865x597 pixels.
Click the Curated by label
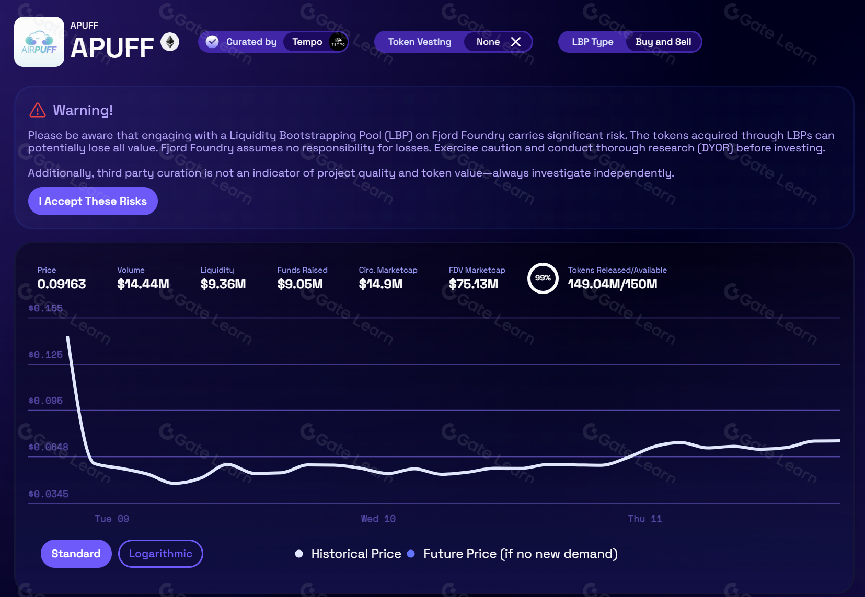pyautogui.click(x=251, y=42)
